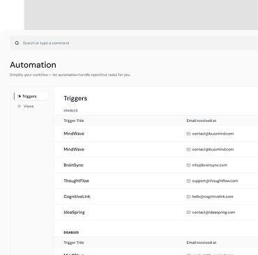Click Email received at header in Disabled table

202,242
